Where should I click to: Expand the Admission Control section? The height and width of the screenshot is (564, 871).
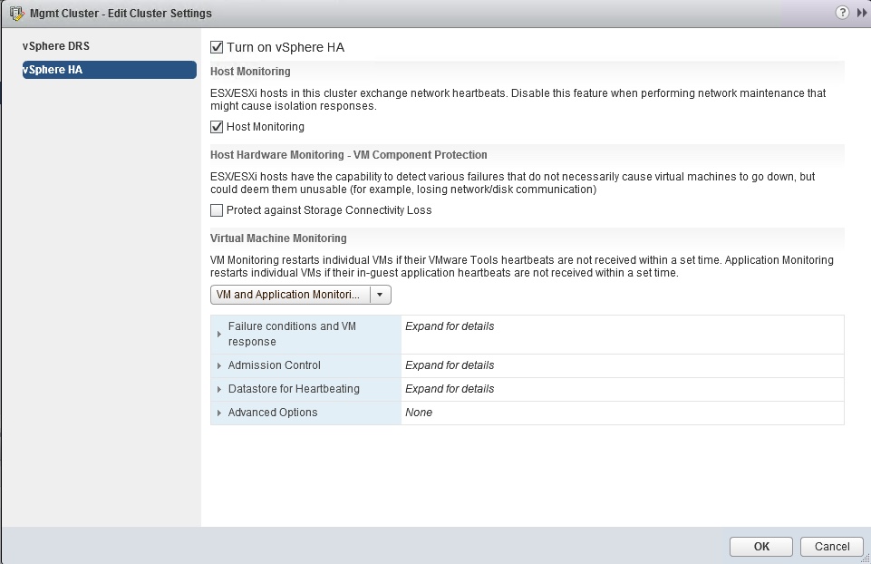click(x=220, y=365)
